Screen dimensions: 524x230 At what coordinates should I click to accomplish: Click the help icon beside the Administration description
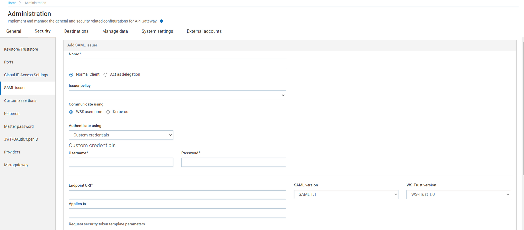pos(161,21)
